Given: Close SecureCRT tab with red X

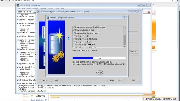Looking at the screenshot, I should [149, 12].
